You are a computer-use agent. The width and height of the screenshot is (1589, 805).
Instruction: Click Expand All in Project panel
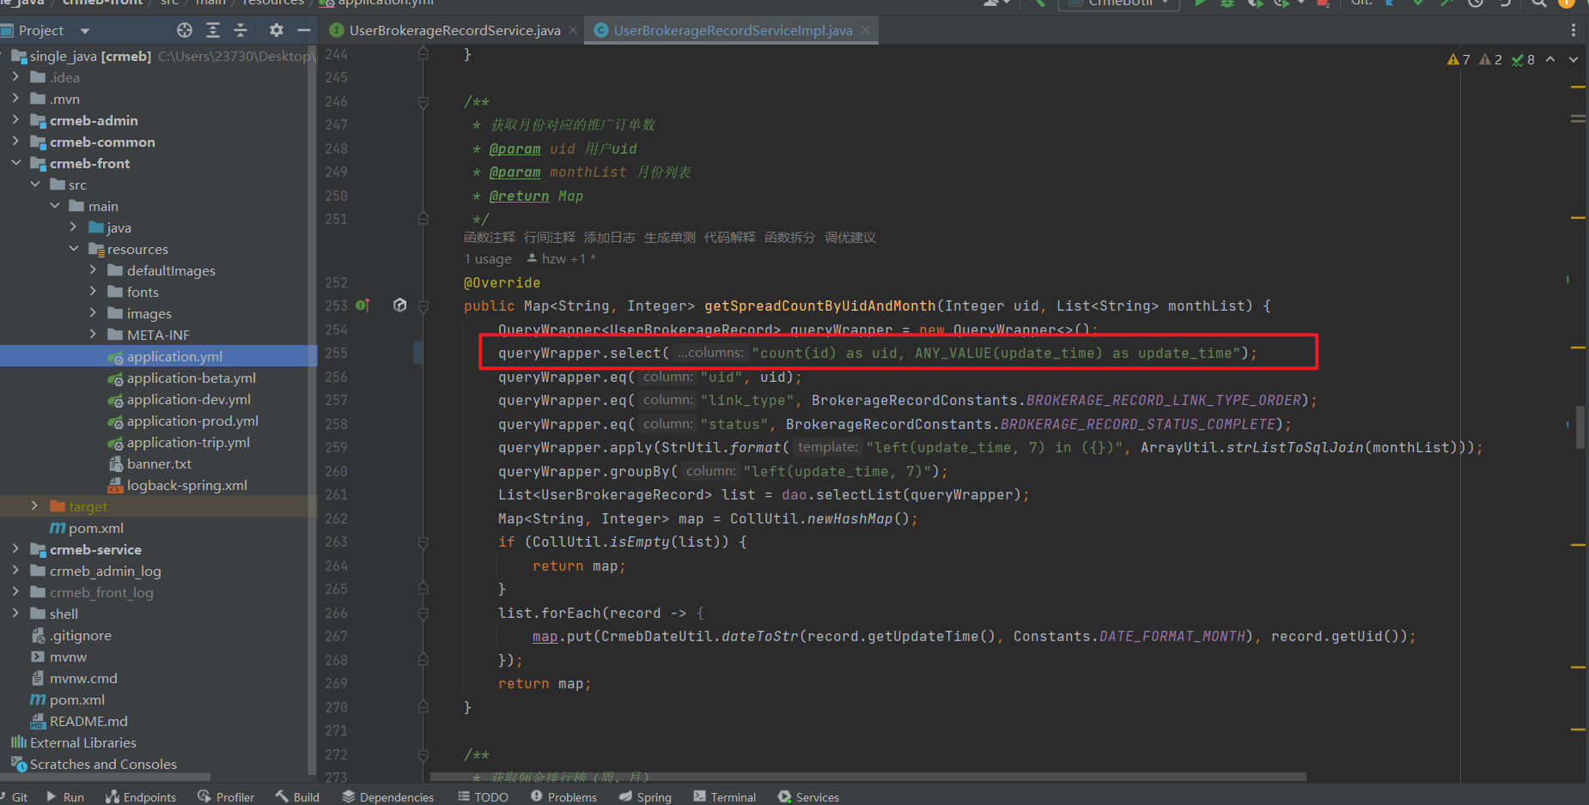click(x=213, y=31)
